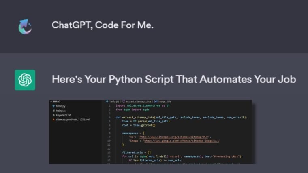Viewport: 308px width, 173px height.
Task: Click the function symbol icon in breadcrumb
Action: point(124,101)
